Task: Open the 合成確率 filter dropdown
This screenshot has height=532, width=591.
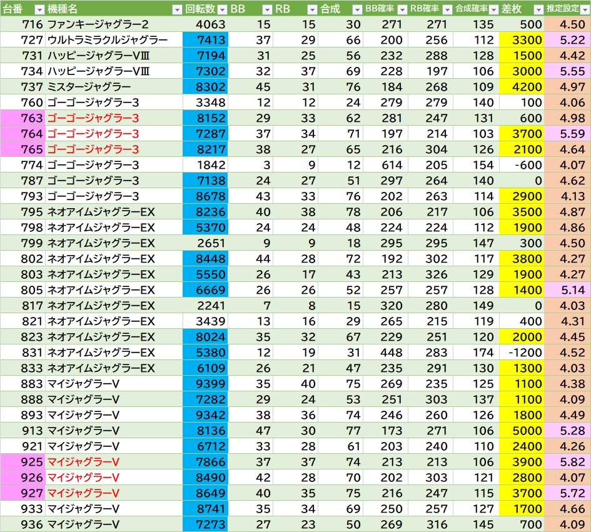Action: [x=493, y=9]
